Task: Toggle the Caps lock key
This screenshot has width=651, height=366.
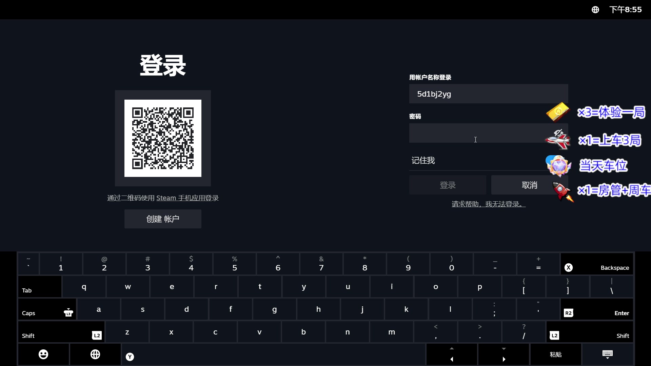Action: click(47, 309)
